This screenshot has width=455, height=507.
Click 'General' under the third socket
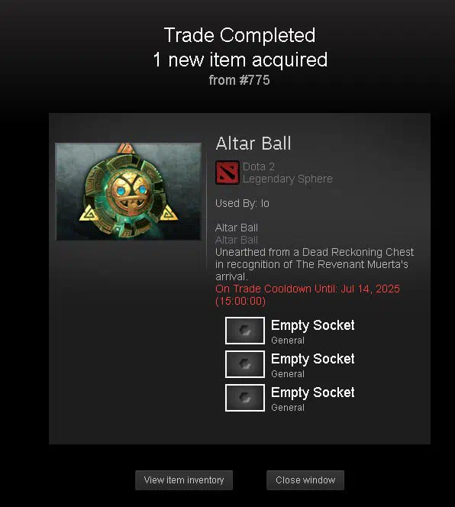click(288, 408)
